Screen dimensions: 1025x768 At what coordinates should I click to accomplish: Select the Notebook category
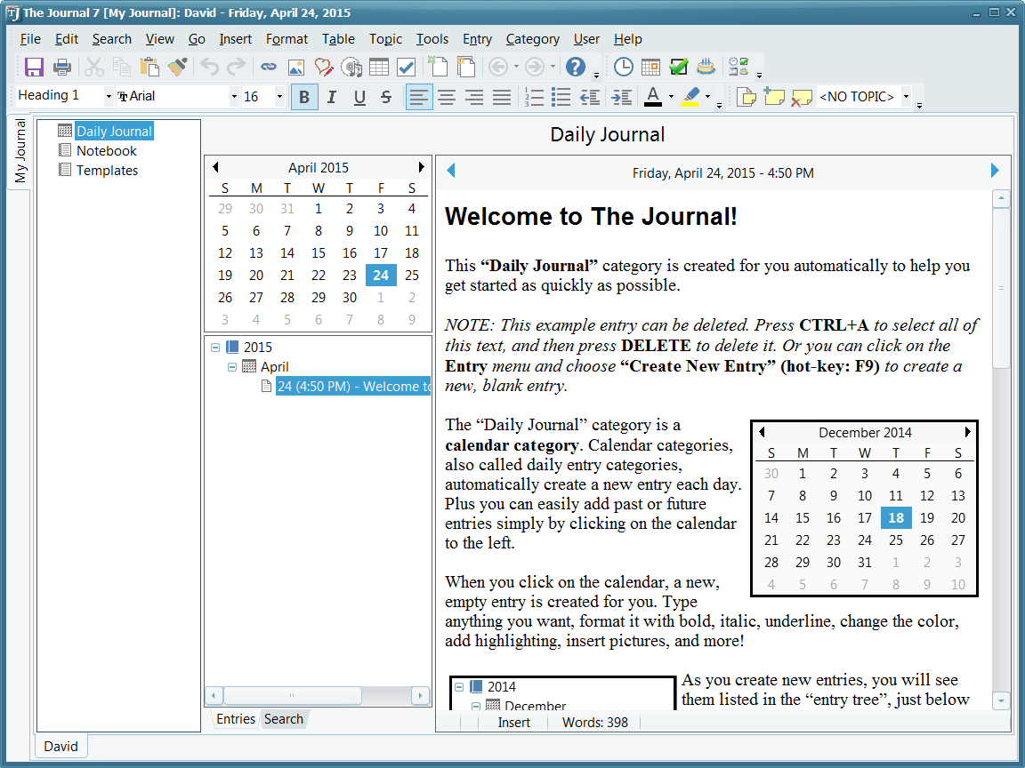(106, 151)
